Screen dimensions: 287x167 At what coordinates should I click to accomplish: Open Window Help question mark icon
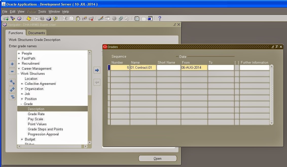pos(160,18)
